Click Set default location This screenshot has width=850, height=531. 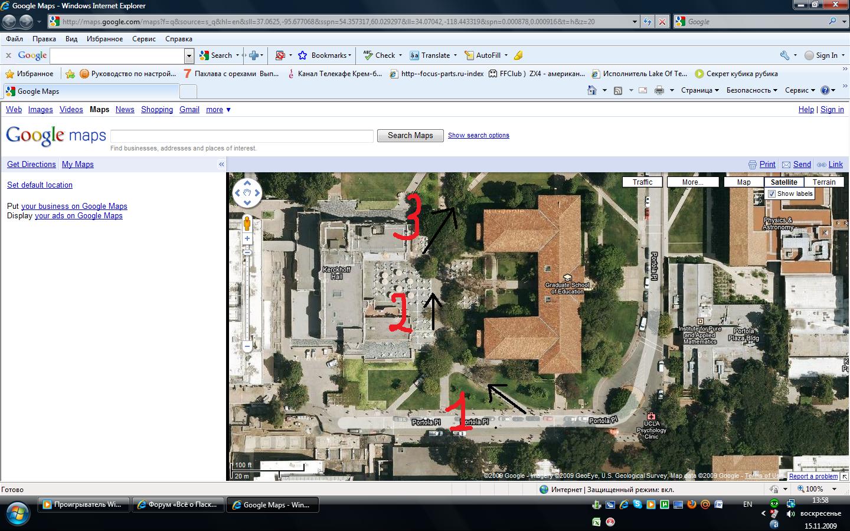click(40, 185)
